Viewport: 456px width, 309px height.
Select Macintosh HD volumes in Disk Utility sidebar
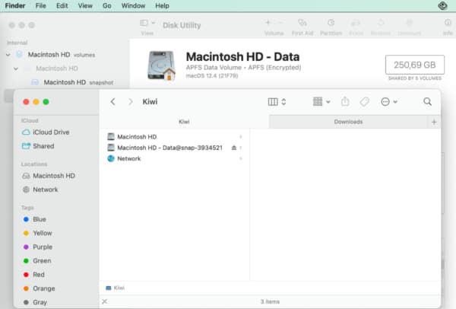(x=62, y=55)
